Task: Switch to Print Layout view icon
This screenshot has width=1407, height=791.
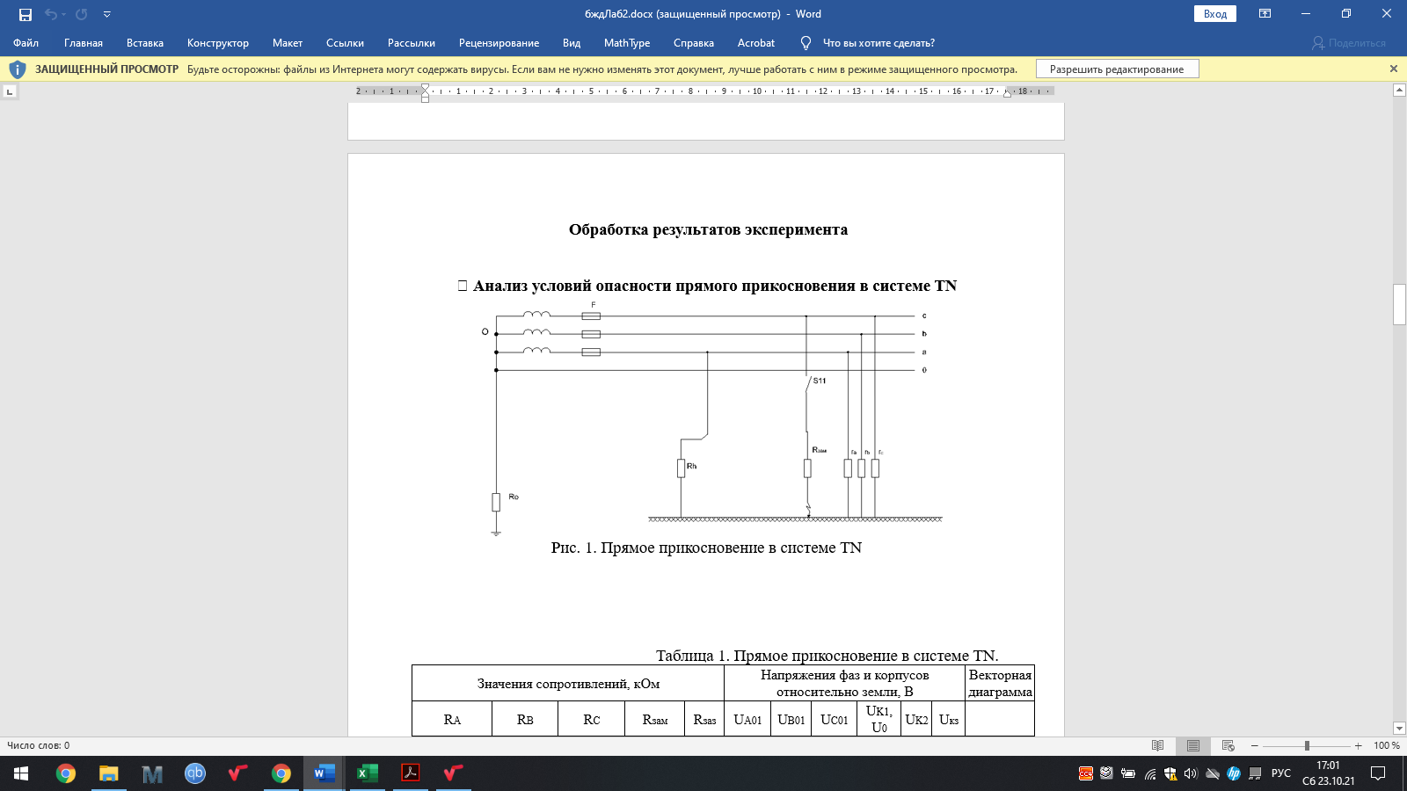Action: 1193,745
